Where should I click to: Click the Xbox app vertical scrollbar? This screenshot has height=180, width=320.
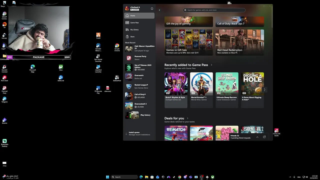tap(272, 17)
